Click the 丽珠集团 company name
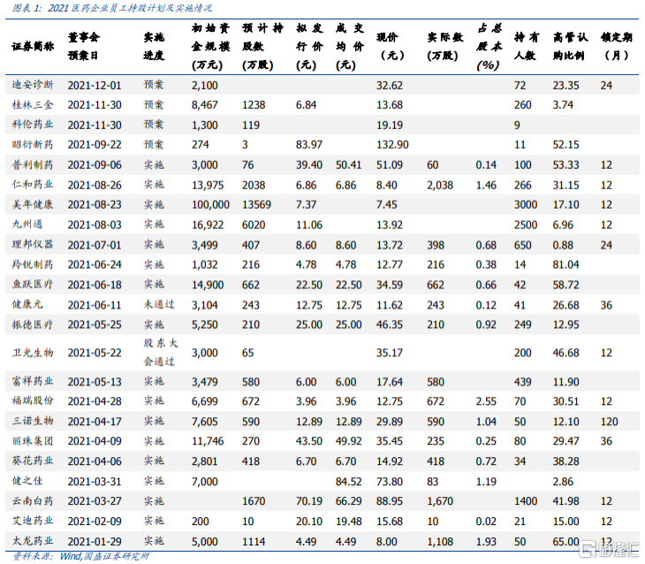The width and height of the screenshot is (645, 564). (33, 441)
